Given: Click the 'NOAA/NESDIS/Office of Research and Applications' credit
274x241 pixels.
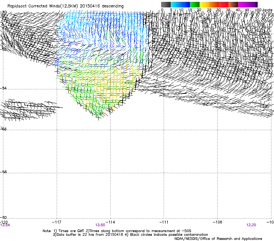Looking at the screenshot, I should pos(218,239).
